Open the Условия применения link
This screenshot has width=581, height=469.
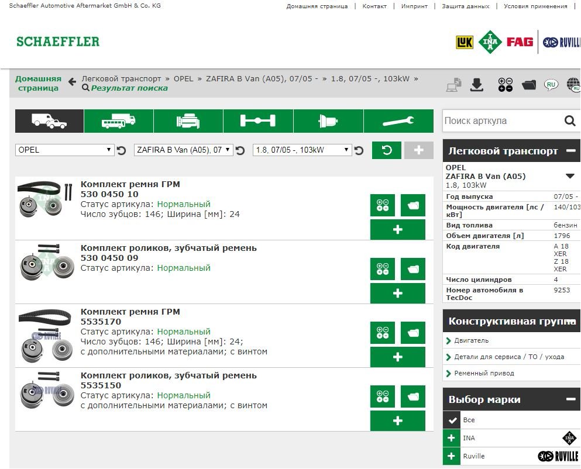535,6
